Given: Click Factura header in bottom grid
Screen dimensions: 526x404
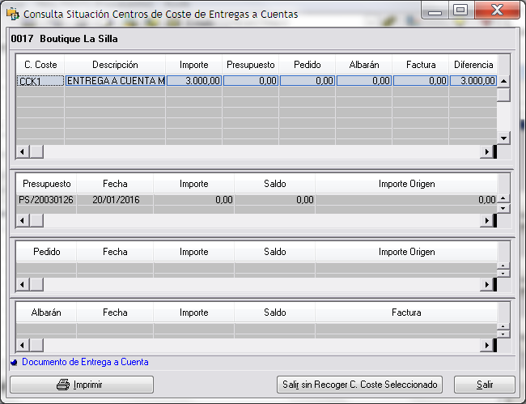Looking at the screenshot, I should (x=406, y=313).
